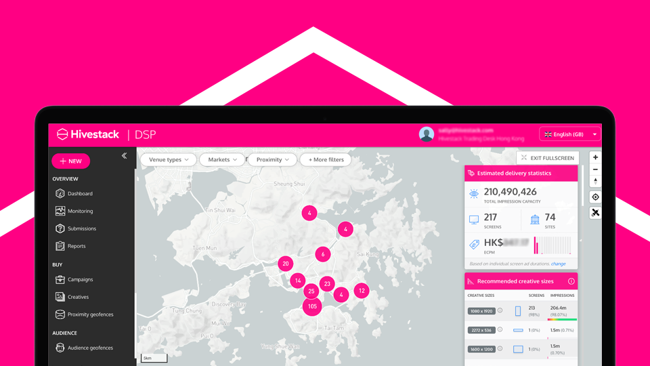This screenshot has width=650, height=366.
Task: Click the + NEW button
Action: (x=71, y=161)
